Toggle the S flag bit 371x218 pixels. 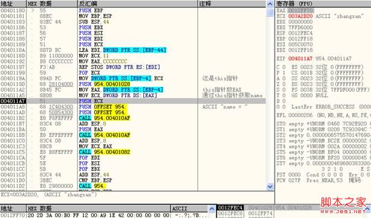284,89
